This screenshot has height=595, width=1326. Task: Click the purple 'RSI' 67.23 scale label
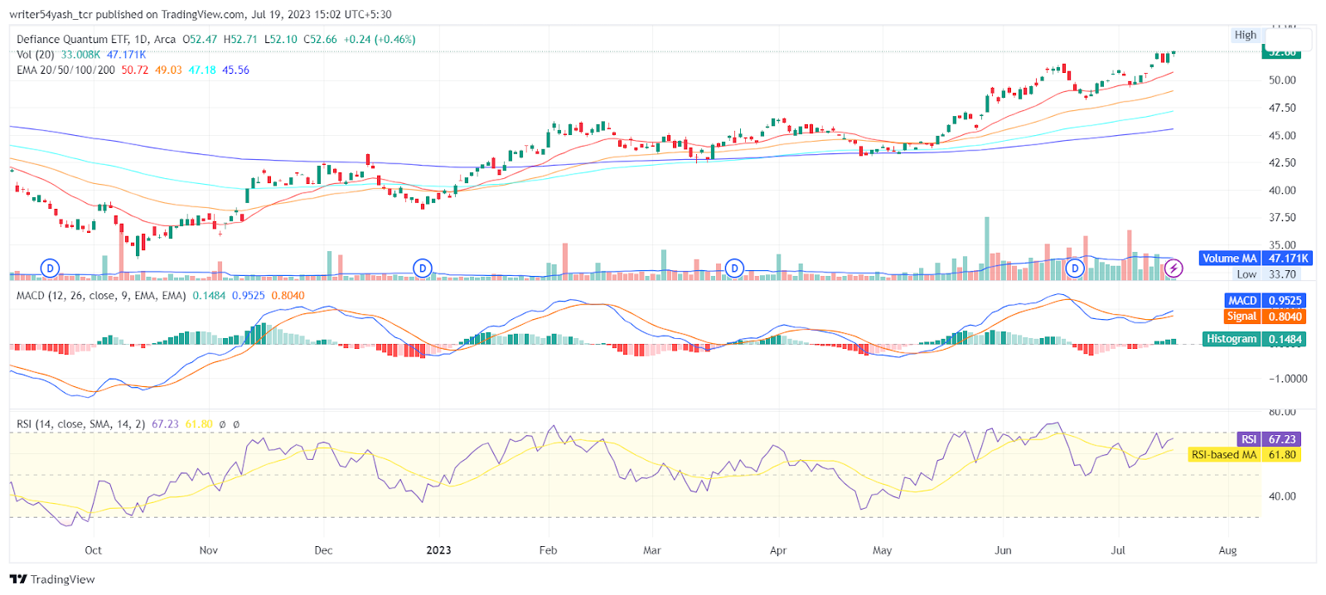click(x=1268, y=439)
